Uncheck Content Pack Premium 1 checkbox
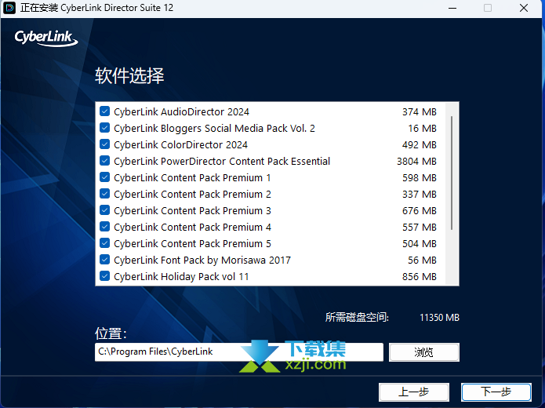Viewport: 545px width, 408px height. tap(104, 177)
